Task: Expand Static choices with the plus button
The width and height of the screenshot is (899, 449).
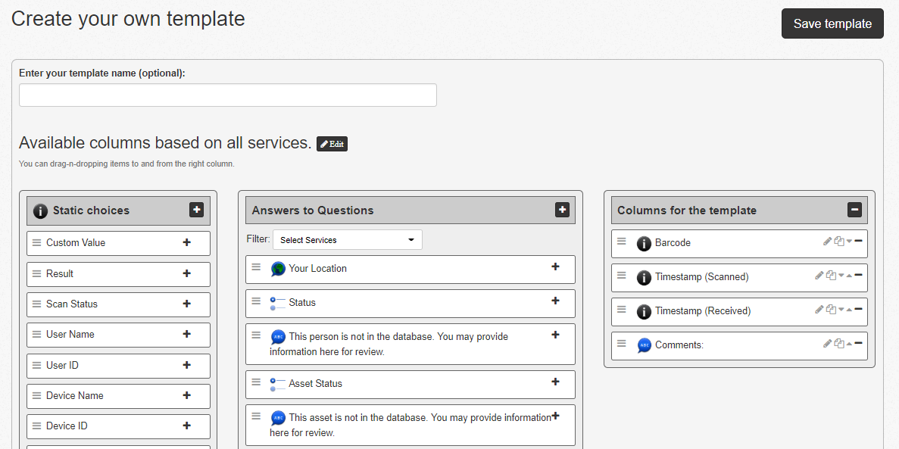Action: 196,210
